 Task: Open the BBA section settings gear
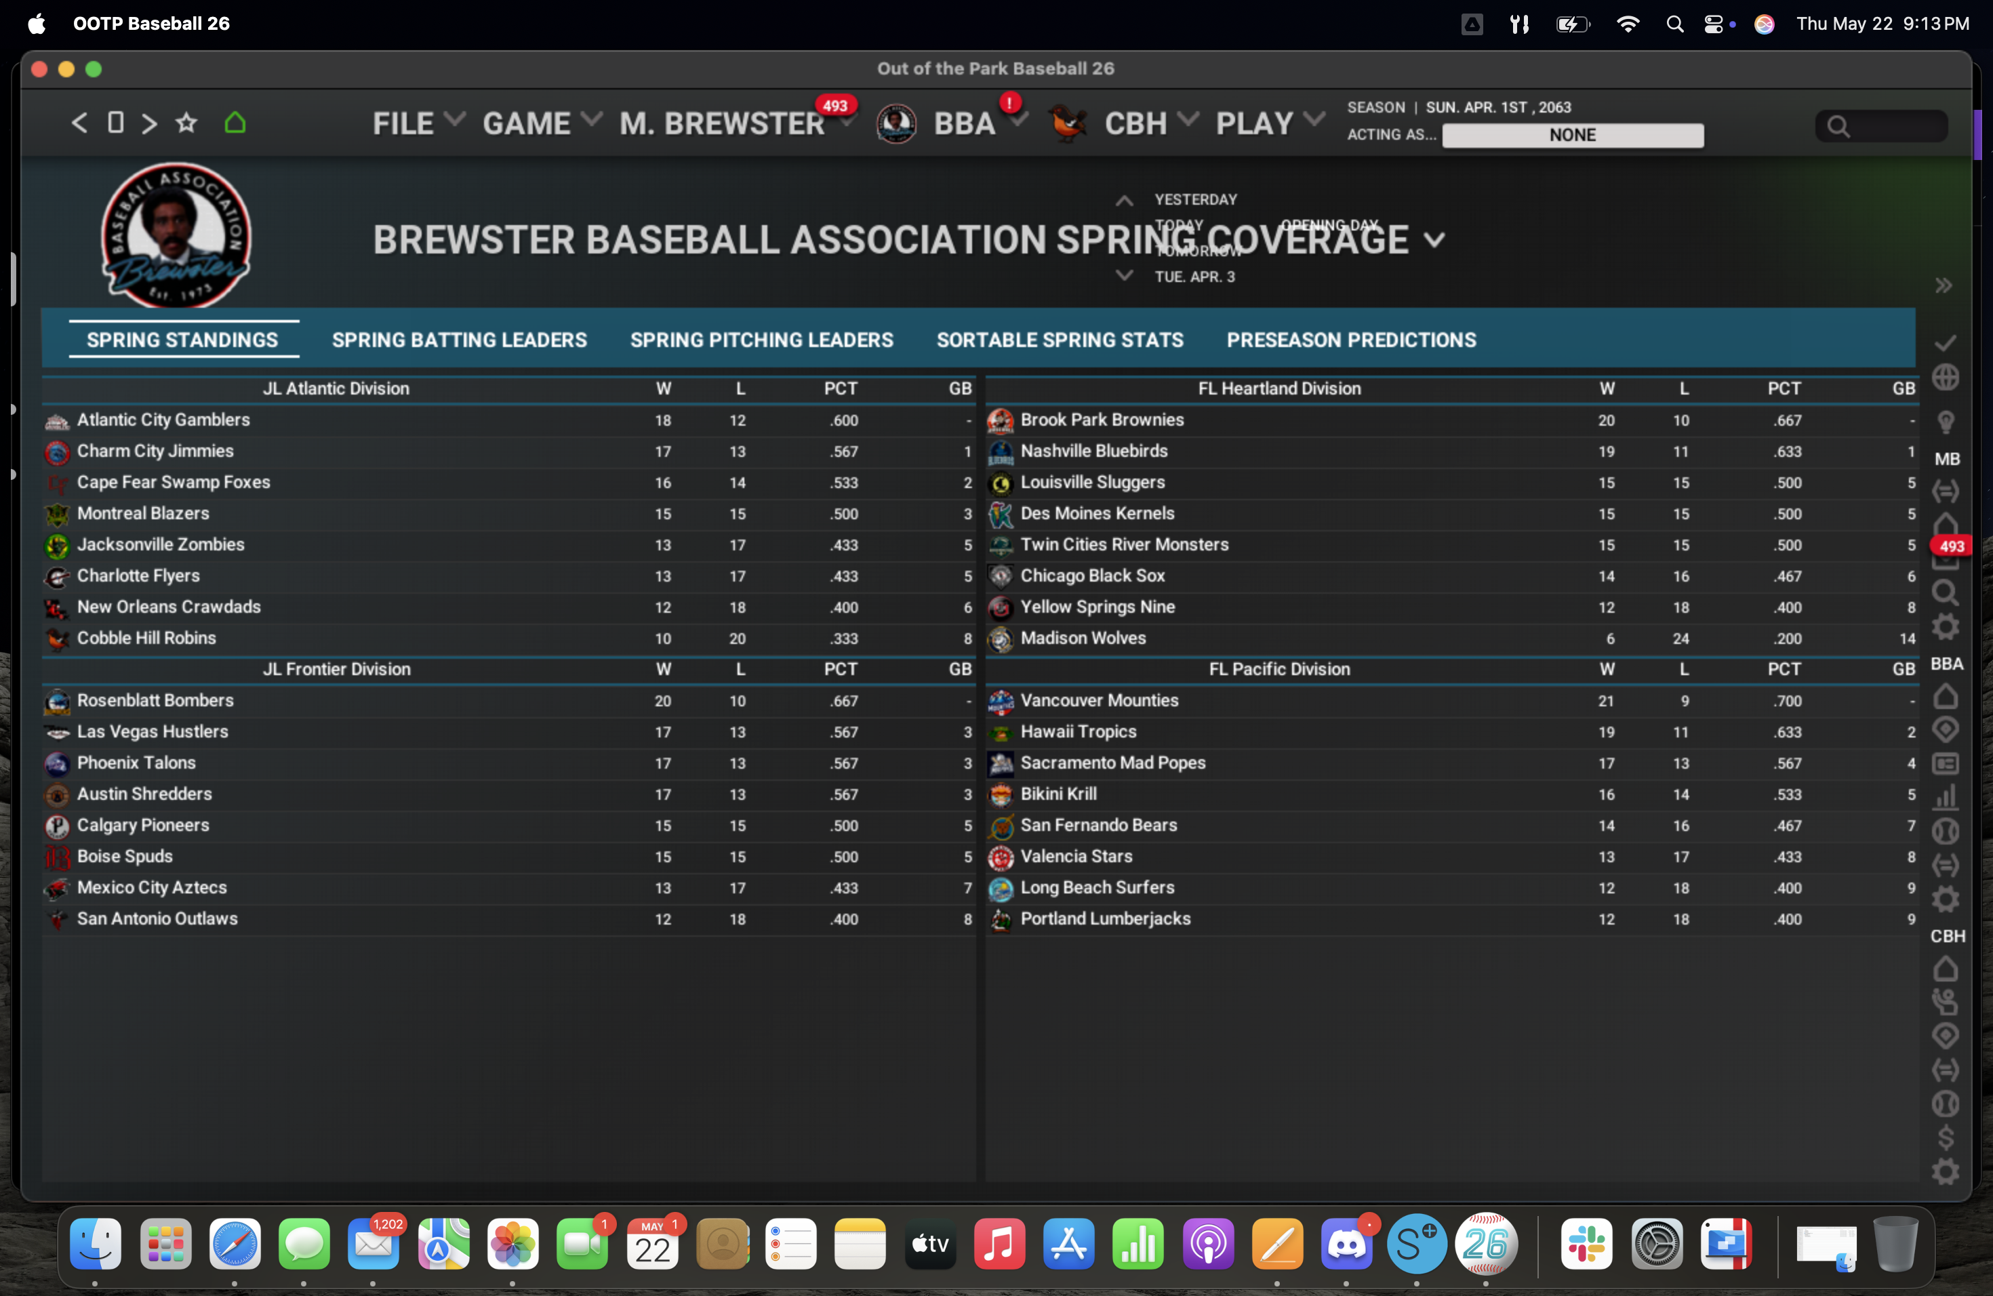pyautogui.click(x=1946, y=899)
